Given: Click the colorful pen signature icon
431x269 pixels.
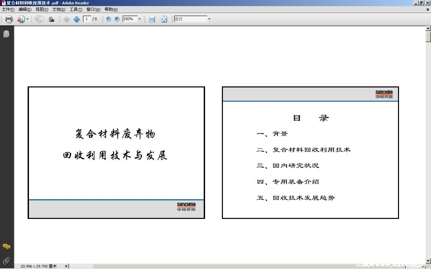Looking at the screenshot, I should 52,19.
